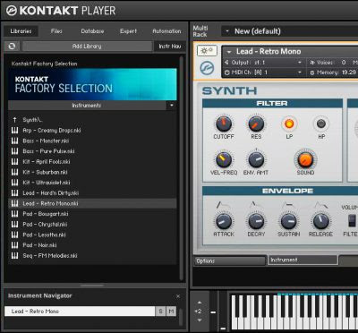Open the Multi Rack preset dropdown arrow
This screenshot has width=358, height=333.
click(x=227, y=31)
